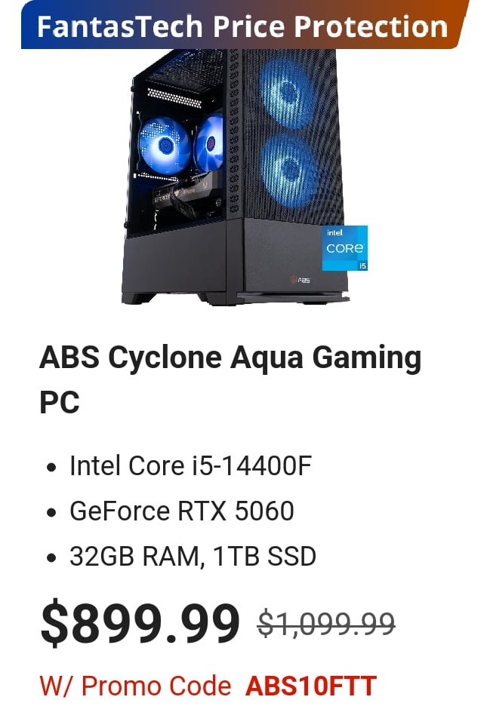Screen dimensions: 490x706
Task: Open the ABS Cyclone Aqua Gaming PC title
Action: pos(230,379)
